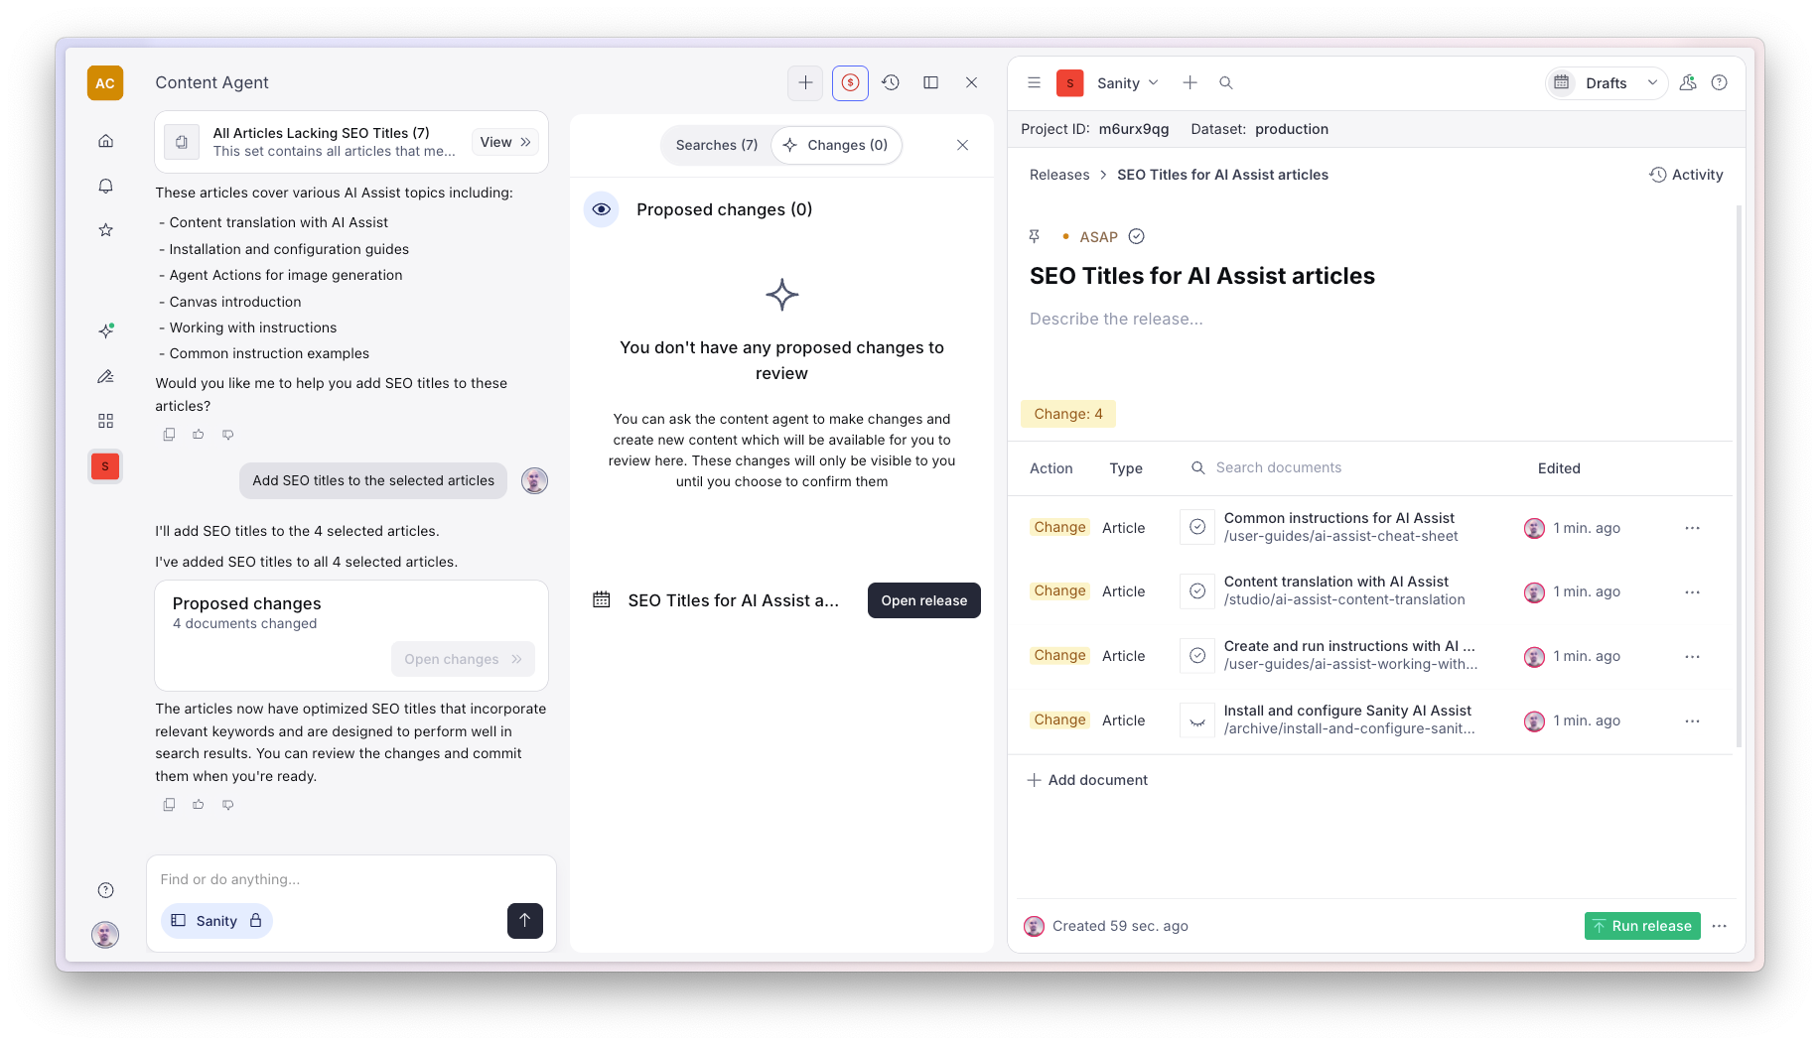The image size is (1820, 1045).
Task: Toggle the pin release icon
Action: [1035, 236]
